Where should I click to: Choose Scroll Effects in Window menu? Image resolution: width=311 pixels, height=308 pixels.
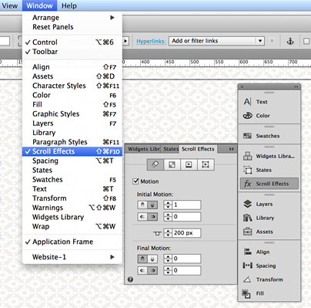tap(73, 151)
